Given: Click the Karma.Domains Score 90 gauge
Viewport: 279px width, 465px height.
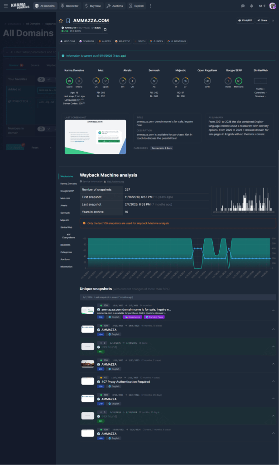Looking at the screenshot, I should click(70, 81).
